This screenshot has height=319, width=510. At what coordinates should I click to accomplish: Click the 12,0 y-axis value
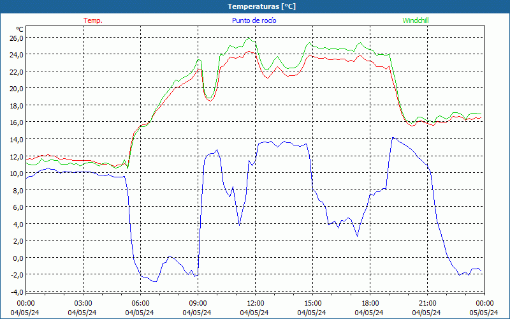(17, 156)
